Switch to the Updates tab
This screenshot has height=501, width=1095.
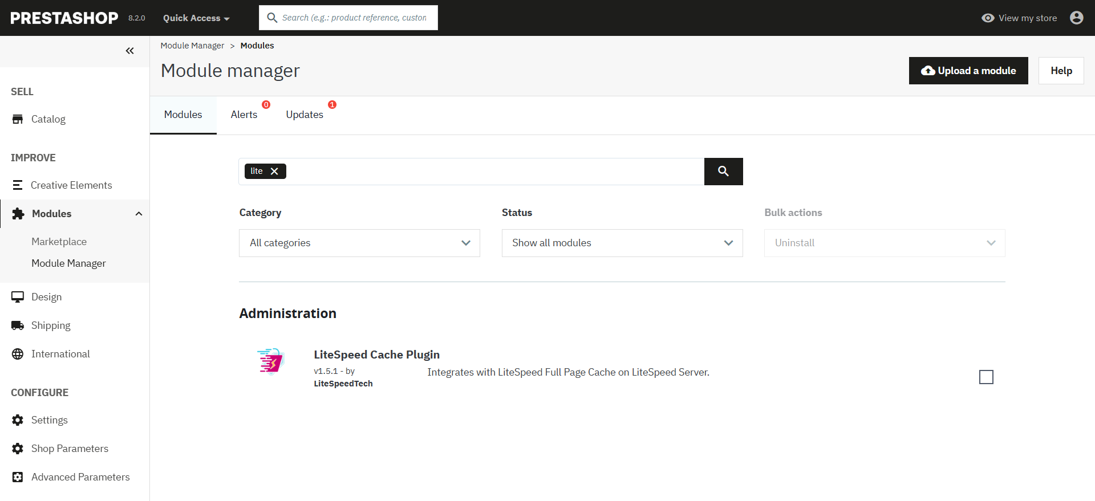point(305,115)
